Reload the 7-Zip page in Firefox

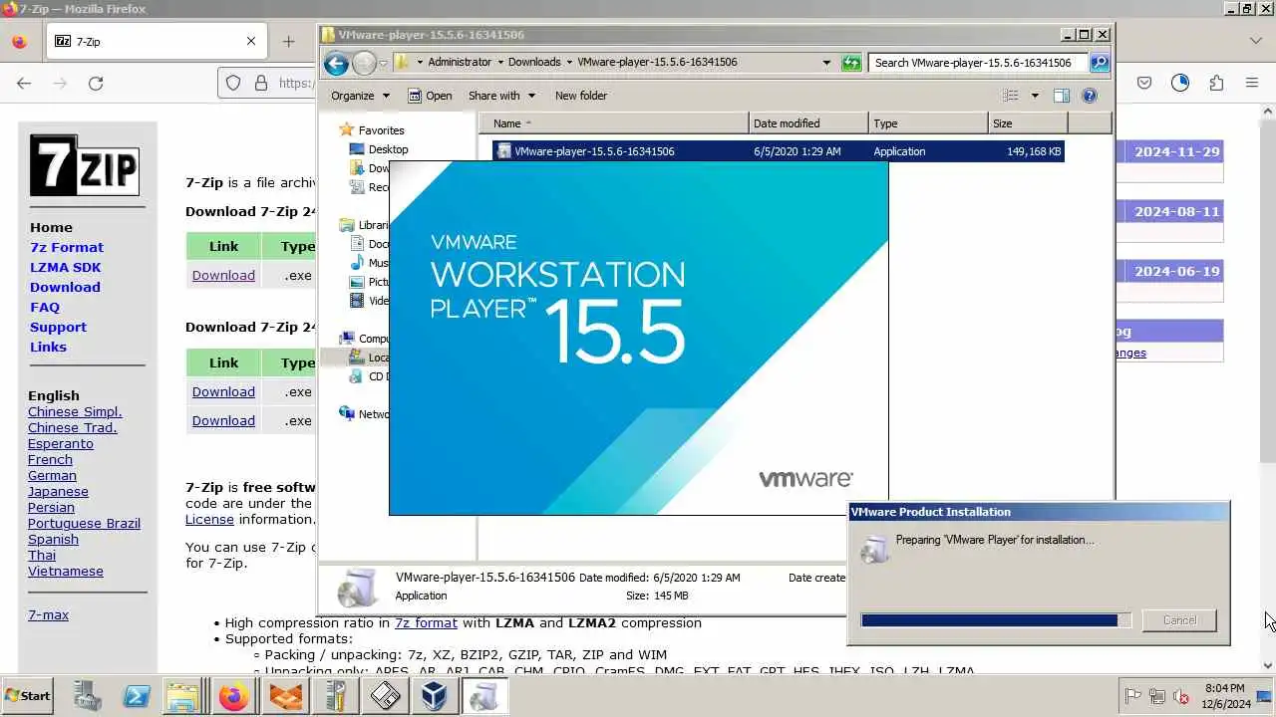point(96,84)
